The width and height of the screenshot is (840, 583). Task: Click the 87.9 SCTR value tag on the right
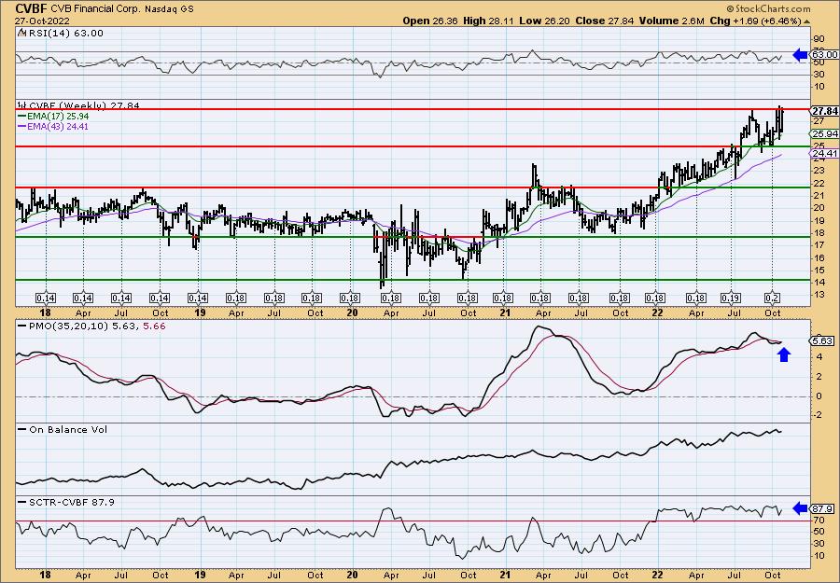coord(822,508)
